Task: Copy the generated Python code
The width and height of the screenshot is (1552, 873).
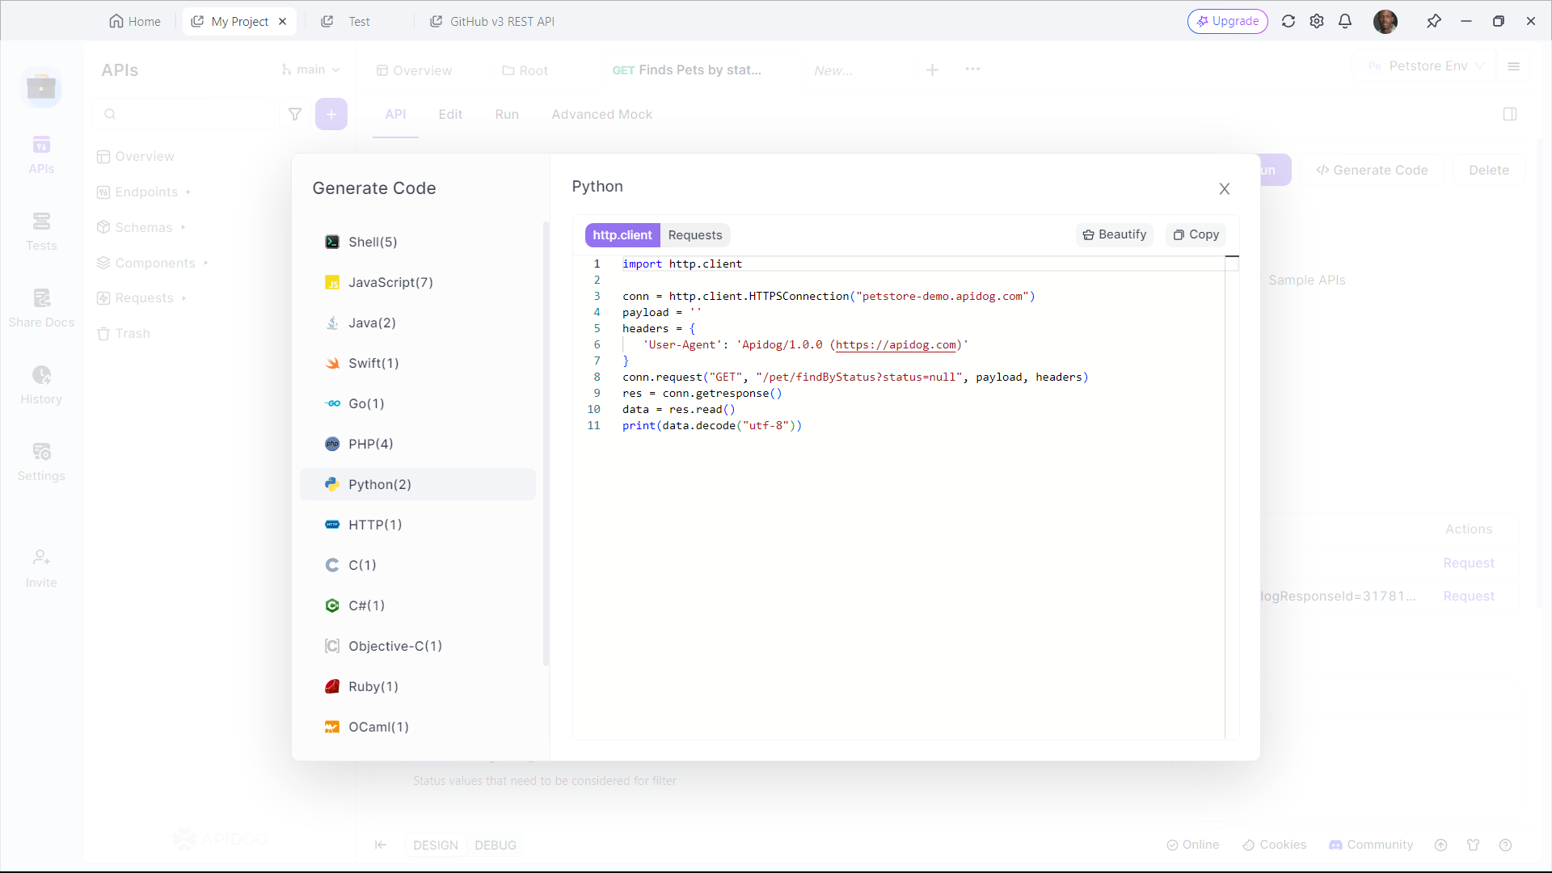Action: 1196,234
